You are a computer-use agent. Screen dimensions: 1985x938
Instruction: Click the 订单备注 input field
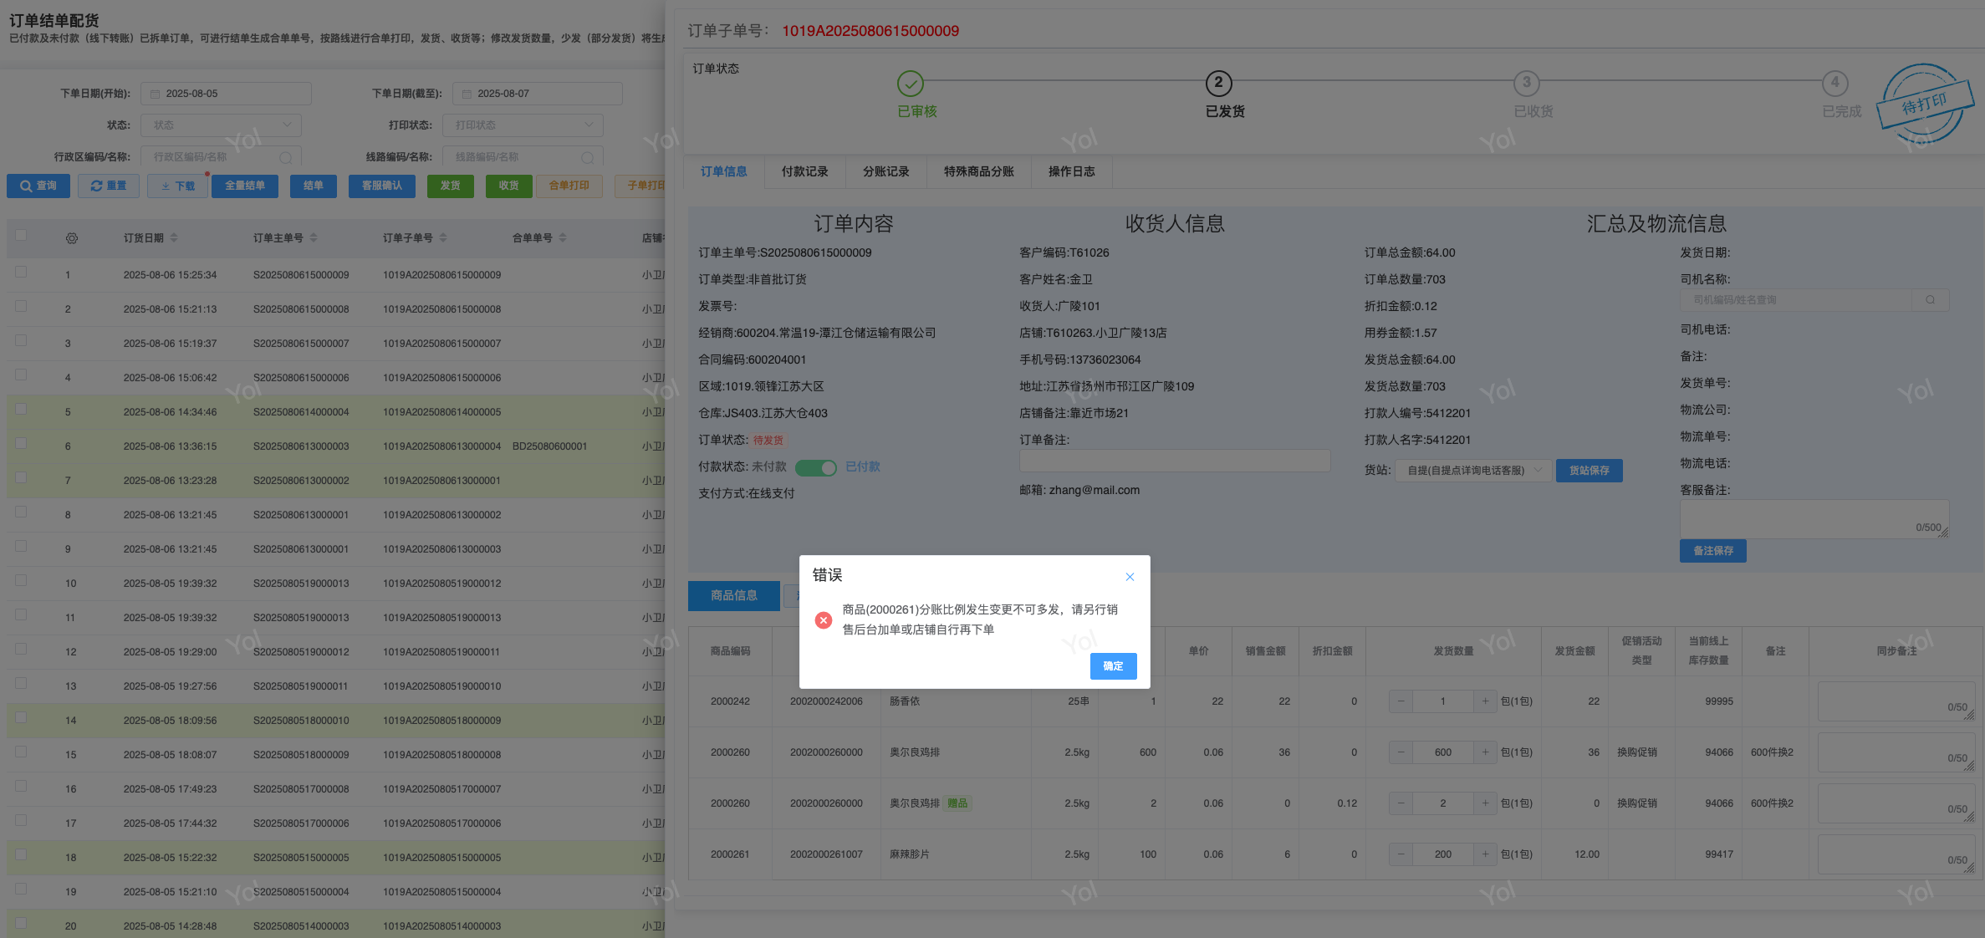(1174, 461)
